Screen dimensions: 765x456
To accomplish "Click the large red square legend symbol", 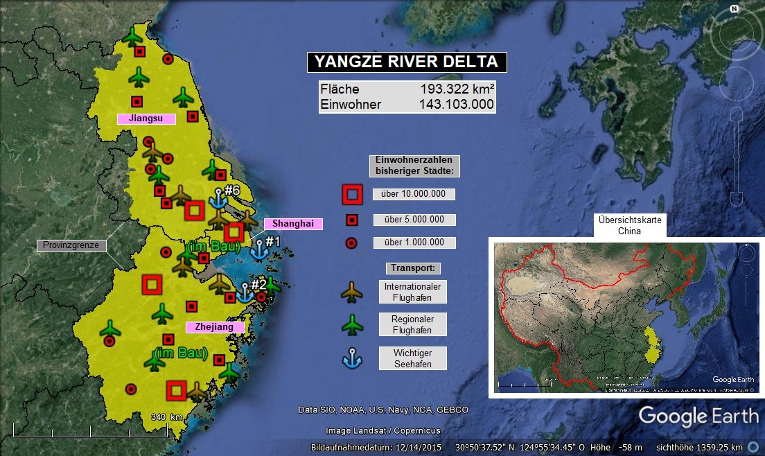I will coord(352,195).
